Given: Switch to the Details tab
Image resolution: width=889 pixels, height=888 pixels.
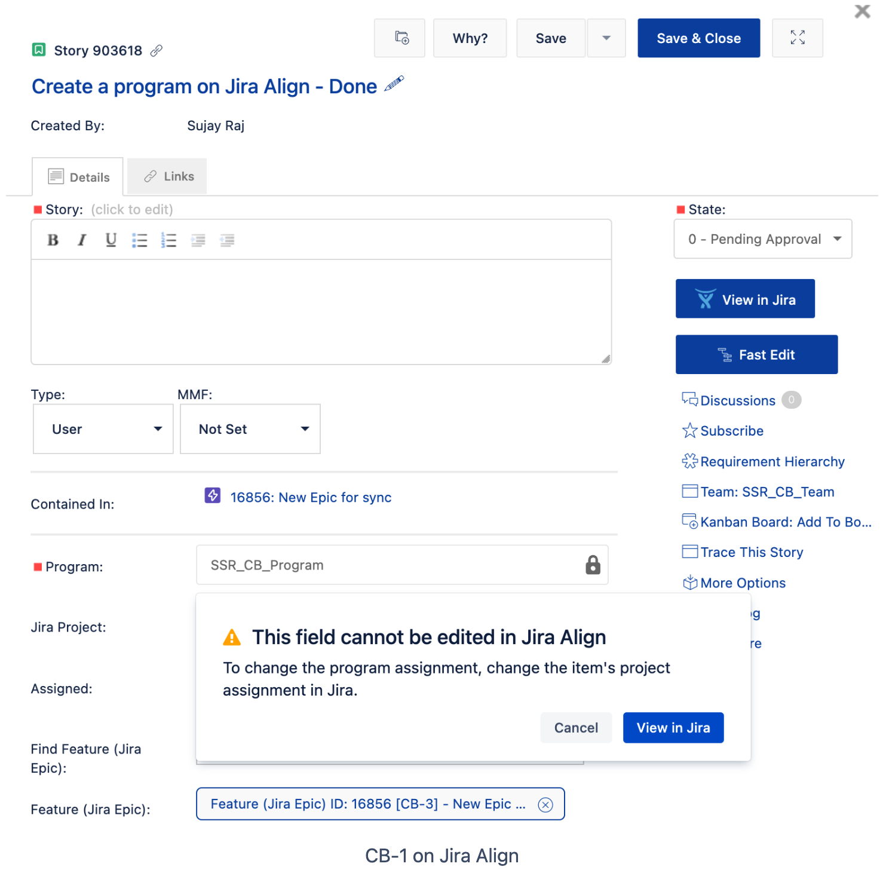Looking at the screenshot, I should click(78, 177).
